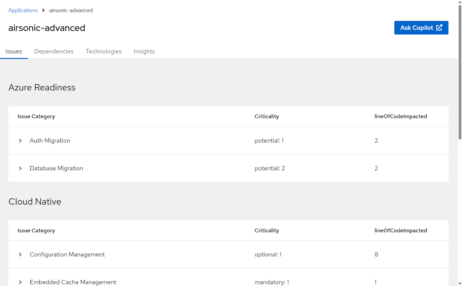The width and height of the screenshot is (462, 286).
Task: Click the Cloud Native Criticality column header
Action: pos(267,231)
